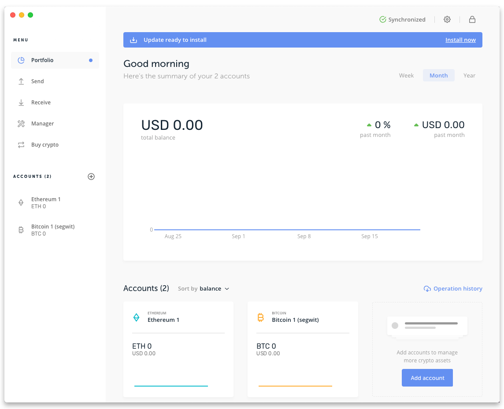Click the Receive download-arrow icon
Screen dimensions: 504x409
tap(21, 102)
